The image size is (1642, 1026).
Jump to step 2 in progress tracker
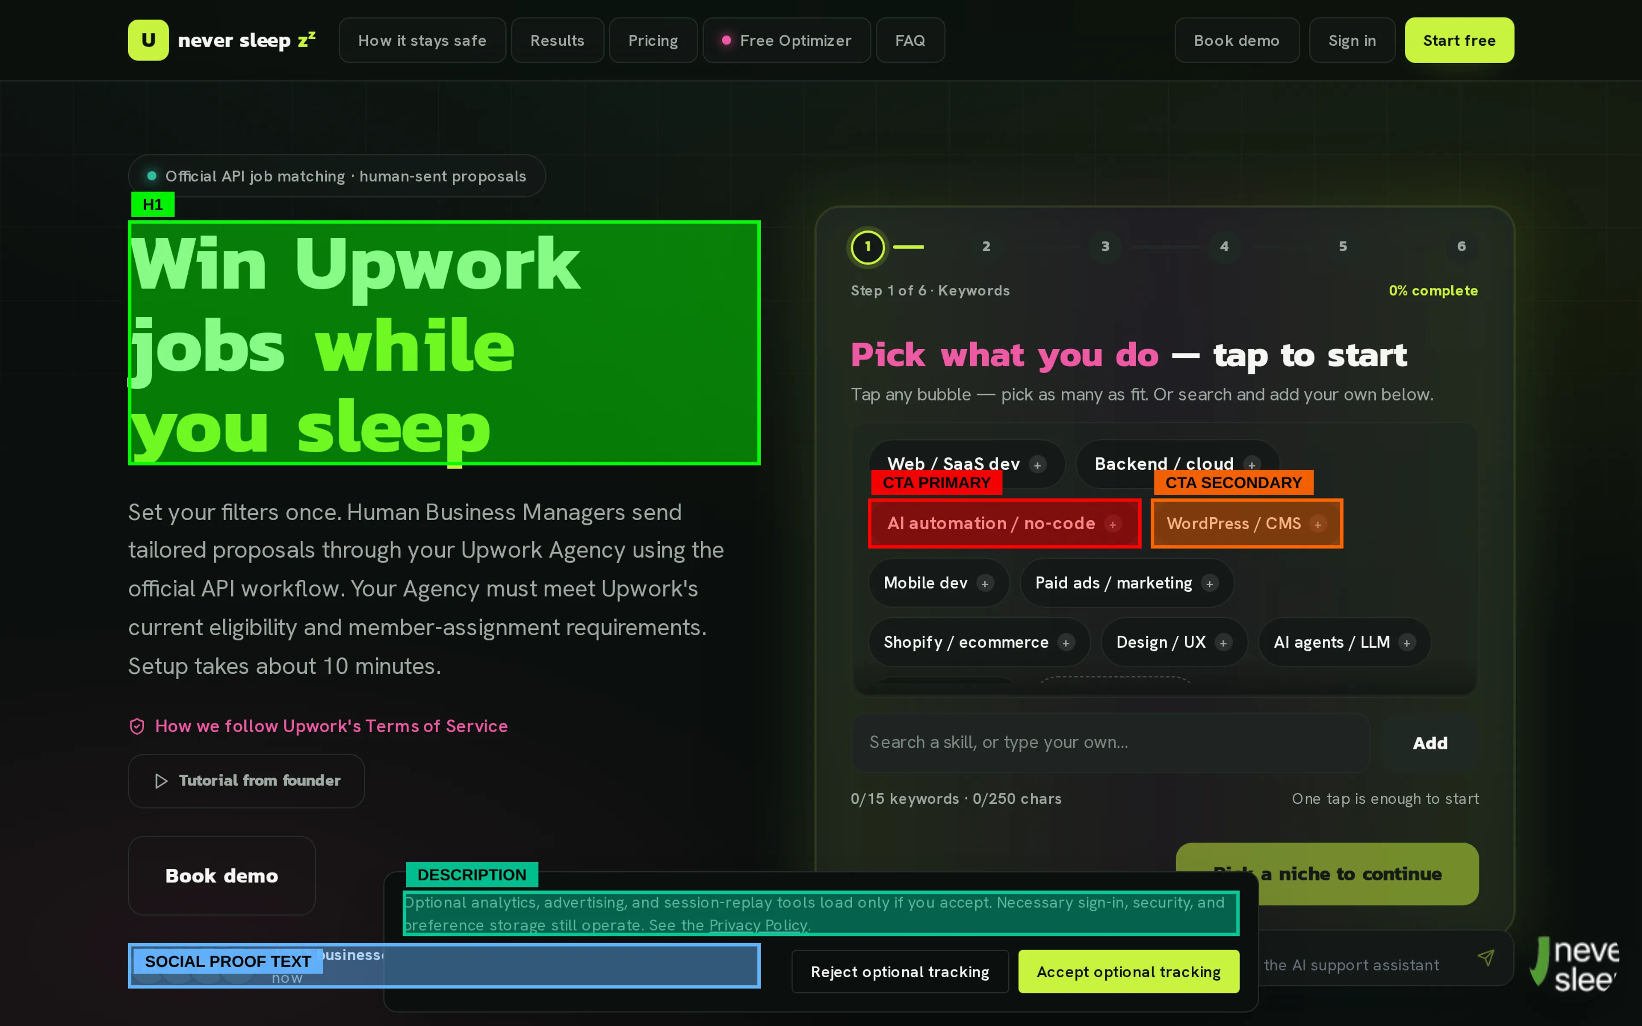point(986,247)
